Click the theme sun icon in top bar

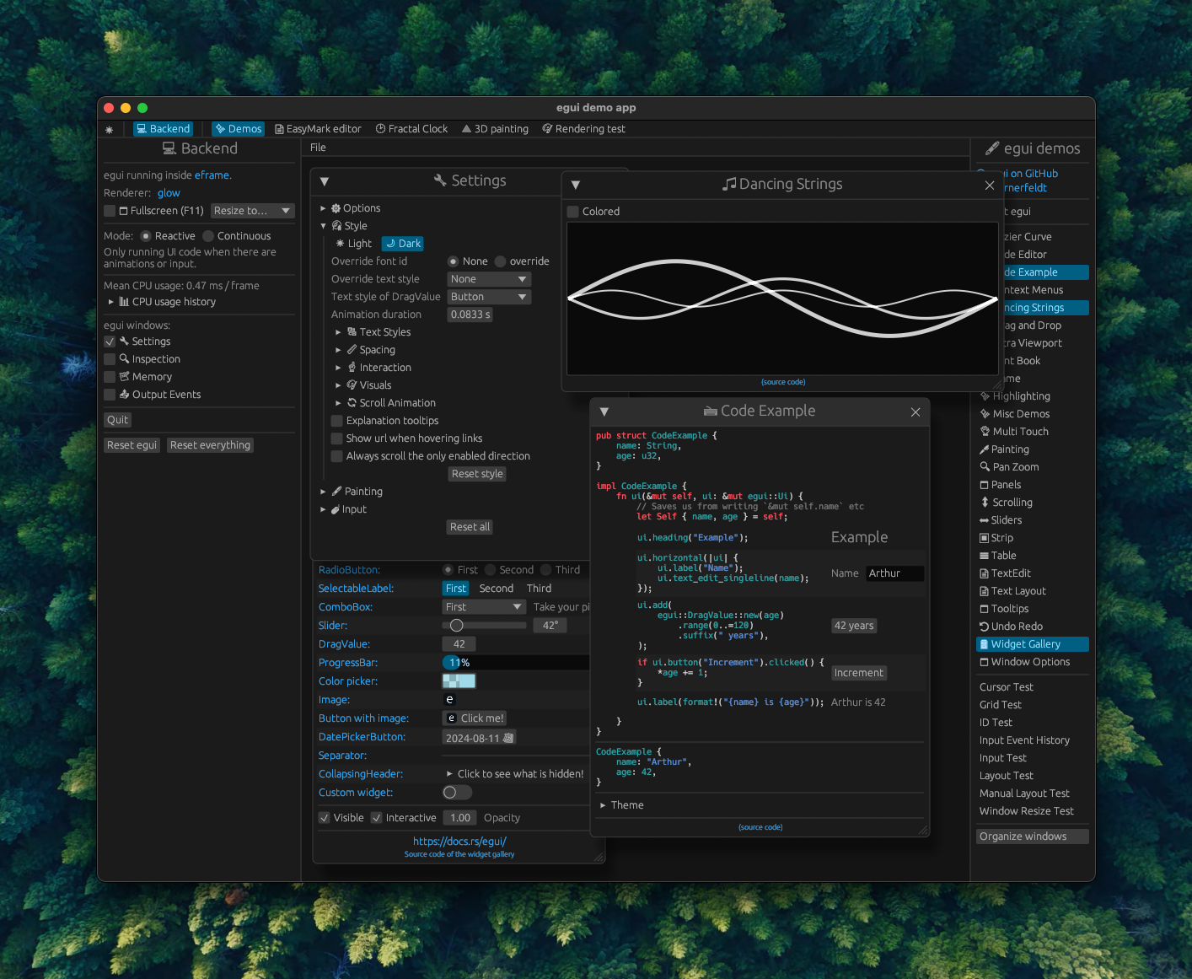coord(109,130)
